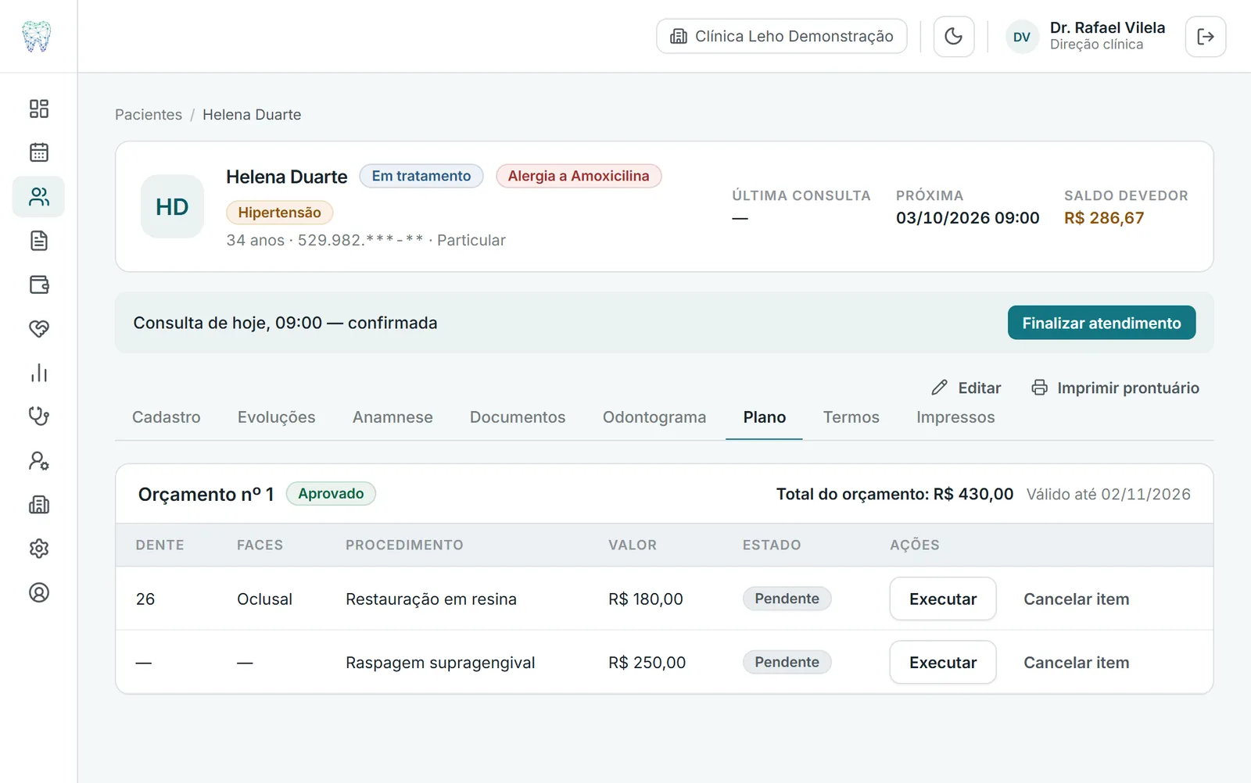This screenshot has height=783, width=1251.
Task: Open the settings gear icon in sidebar
Action: 38,549
